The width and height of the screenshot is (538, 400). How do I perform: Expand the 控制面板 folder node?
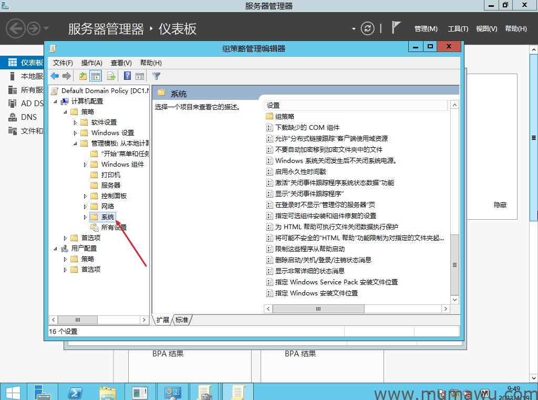86,196
